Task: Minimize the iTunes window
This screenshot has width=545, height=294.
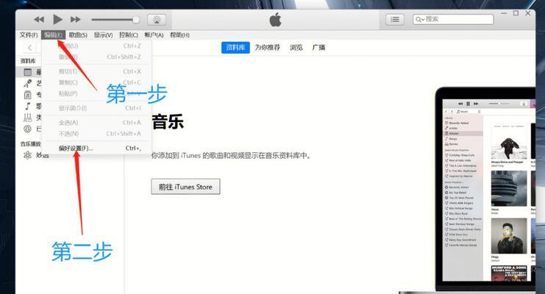Action: 504,13
